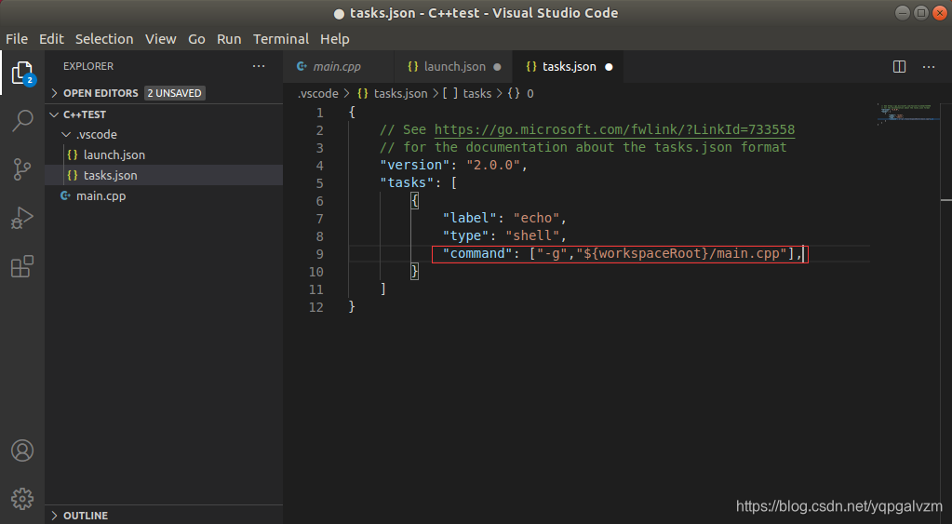Open main.cpp in the explorer tree

click(164, 195)
